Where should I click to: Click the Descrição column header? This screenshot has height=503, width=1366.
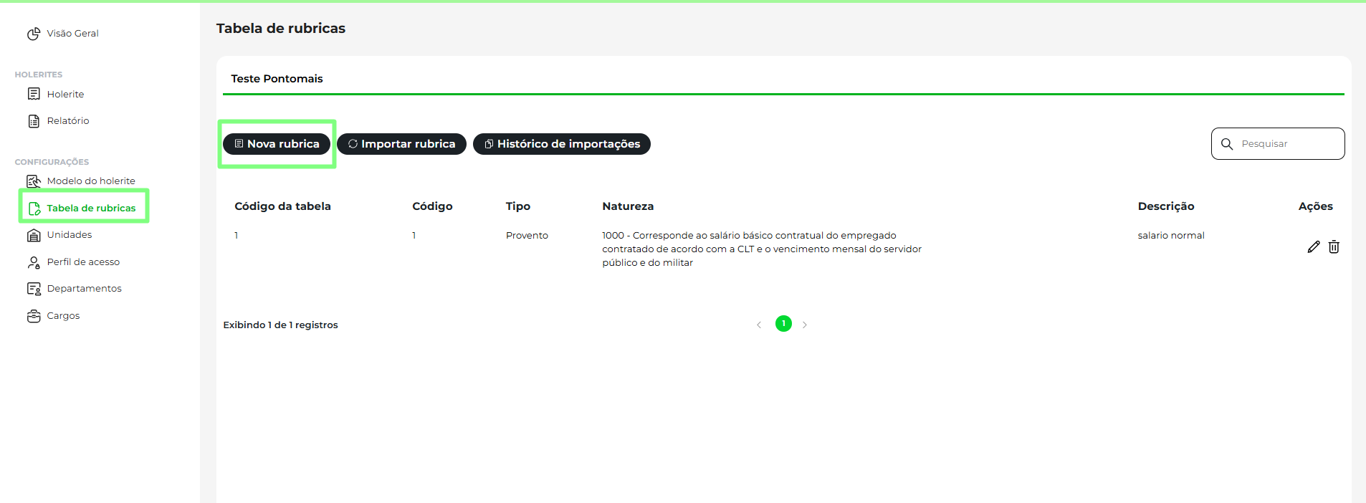point(1166,206)
